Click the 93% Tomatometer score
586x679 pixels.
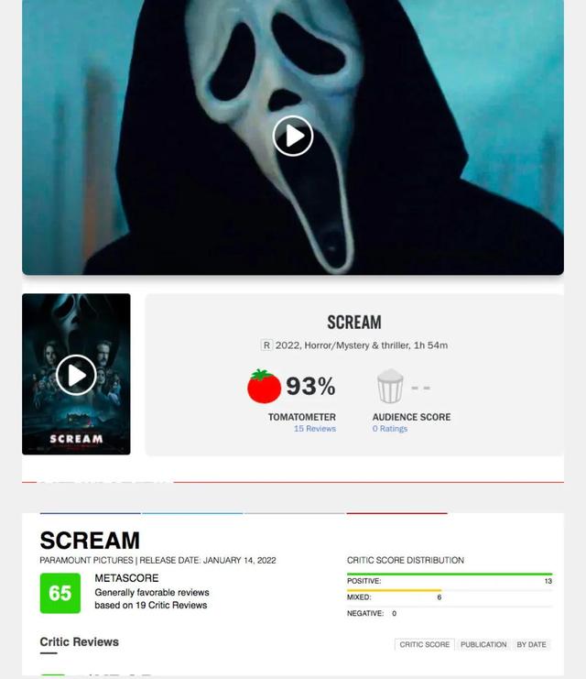coord(310,386)
